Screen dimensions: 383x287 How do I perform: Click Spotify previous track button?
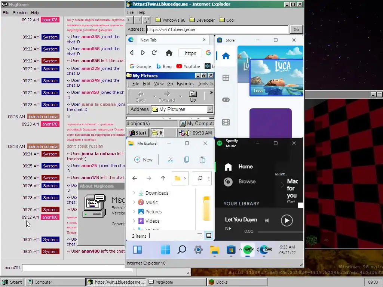pyautogui.click(x=267, y=220)
